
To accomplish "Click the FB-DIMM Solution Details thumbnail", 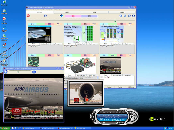I will pos(112,34).
